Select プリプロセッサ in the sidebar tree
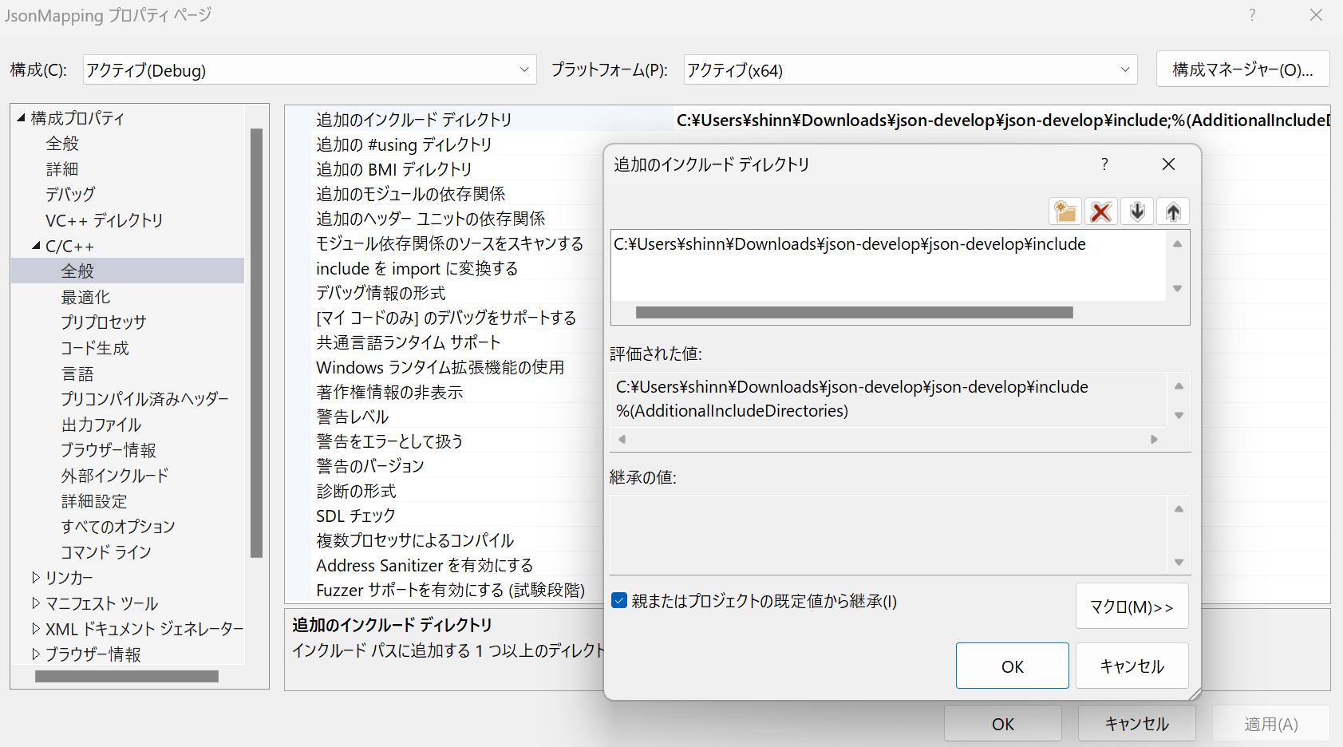Image resolution: width=1343 pixels, height=747 pixels. click(104, 322)
